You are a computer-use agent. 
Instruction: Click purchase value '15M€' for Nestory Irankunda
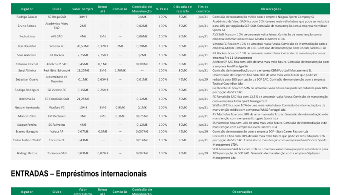pos(83,108)
